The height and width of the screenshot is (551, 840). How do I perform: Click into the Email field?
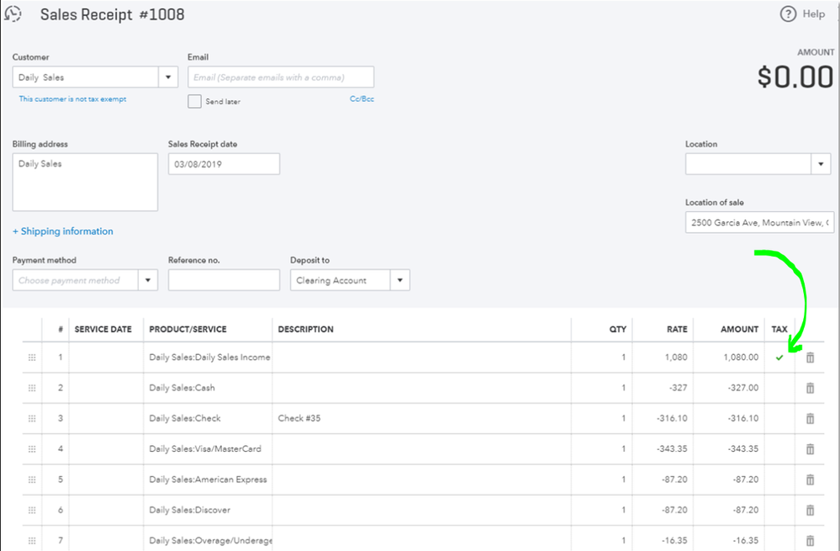[x=281, y=77]
